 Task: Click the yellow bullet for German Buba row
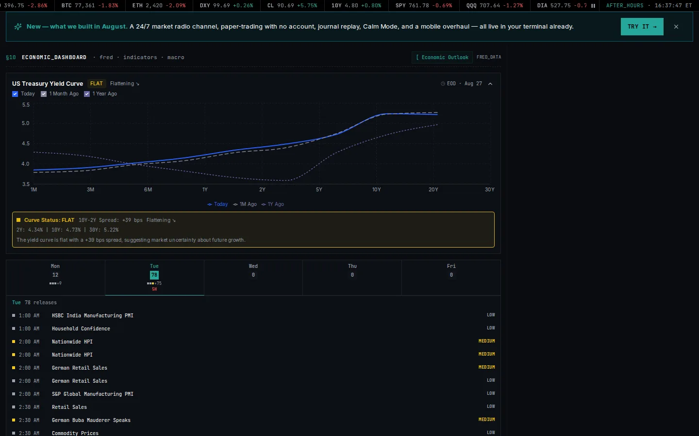[x=14, y=420]
